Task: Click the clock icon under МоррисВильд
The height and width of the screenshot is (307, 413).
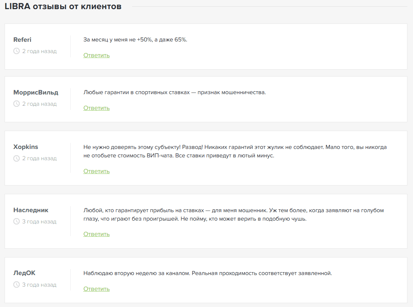Action: coord(17,104)
